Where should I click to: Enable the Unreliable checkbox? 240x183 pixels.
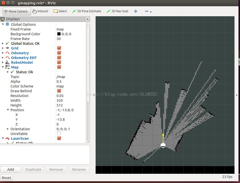coord(59,133)
